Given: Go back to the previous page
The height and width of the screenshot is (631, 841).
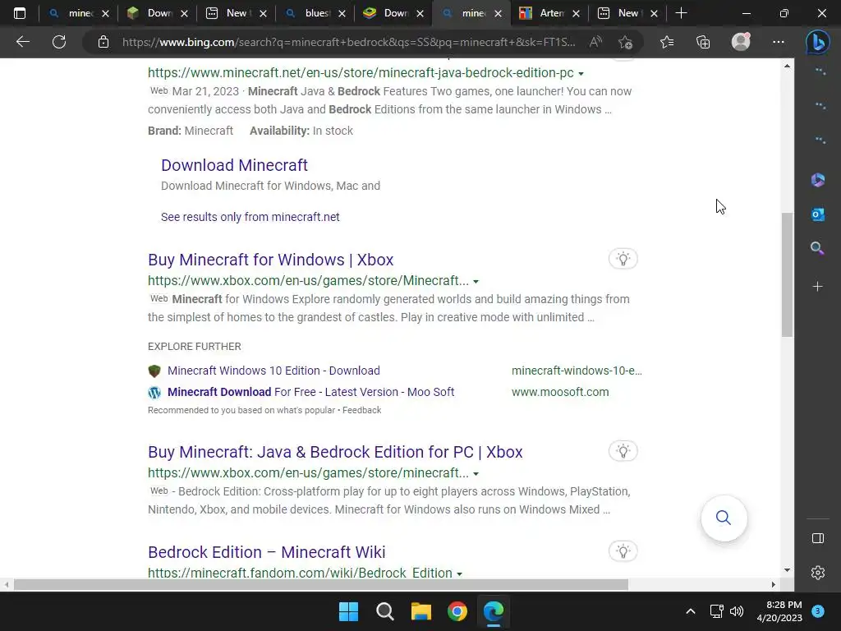Looking at the screenshot, I should pyautogui.click(x=22, y=42).
